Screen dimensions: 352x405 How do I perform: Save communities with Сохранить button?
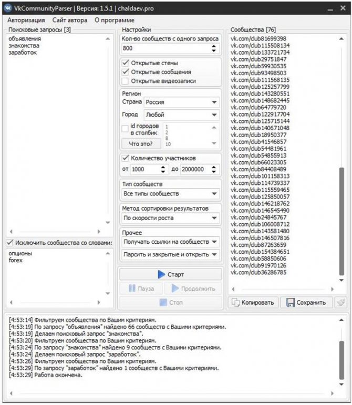(x=306, y=303)
